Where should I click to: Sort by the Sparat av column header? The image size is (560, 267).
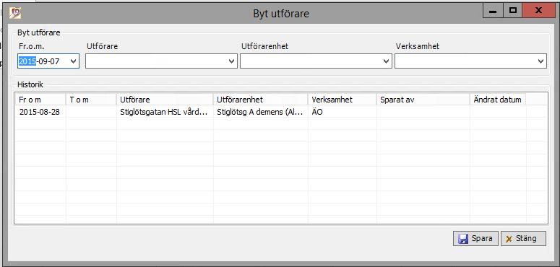423,100
